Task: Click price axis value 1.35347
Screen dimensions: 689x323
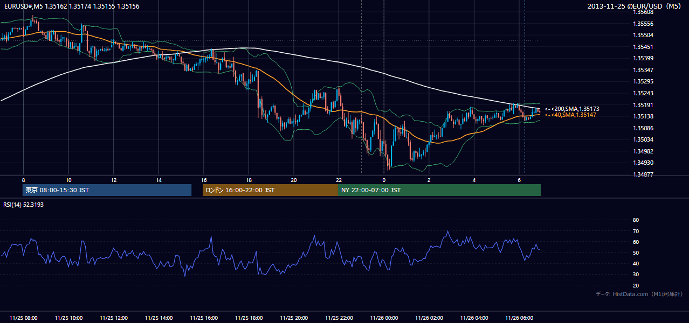Action: [643, 70]
